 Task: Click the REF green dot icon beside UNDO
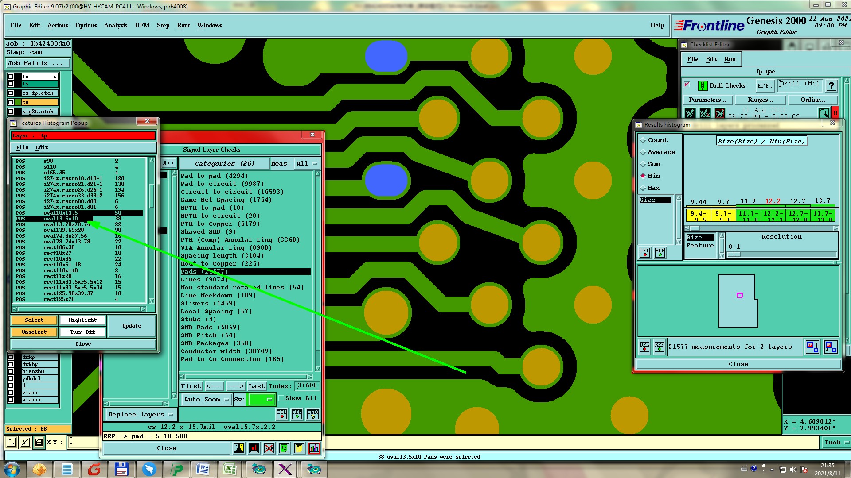point(297,414)
